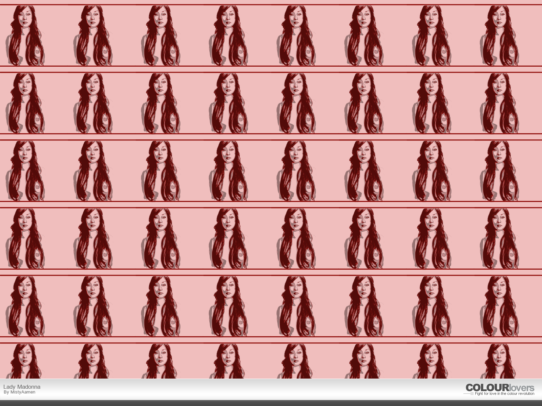This screenshot has width=542, height=406.
Task: Open the MistyAamen author name
Action: pyautogui.click(x=23, y=392)
